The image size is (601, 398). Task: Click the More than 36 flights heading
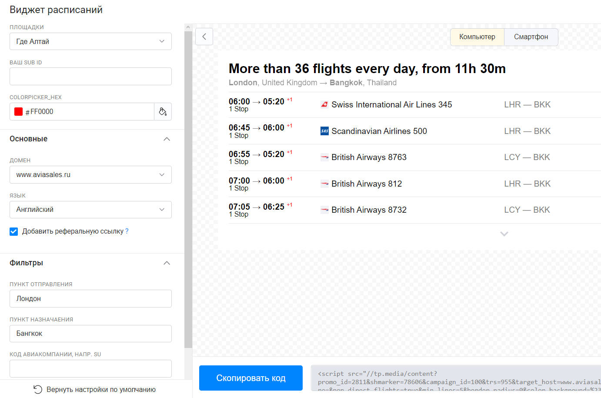click(x=367, y=69)
